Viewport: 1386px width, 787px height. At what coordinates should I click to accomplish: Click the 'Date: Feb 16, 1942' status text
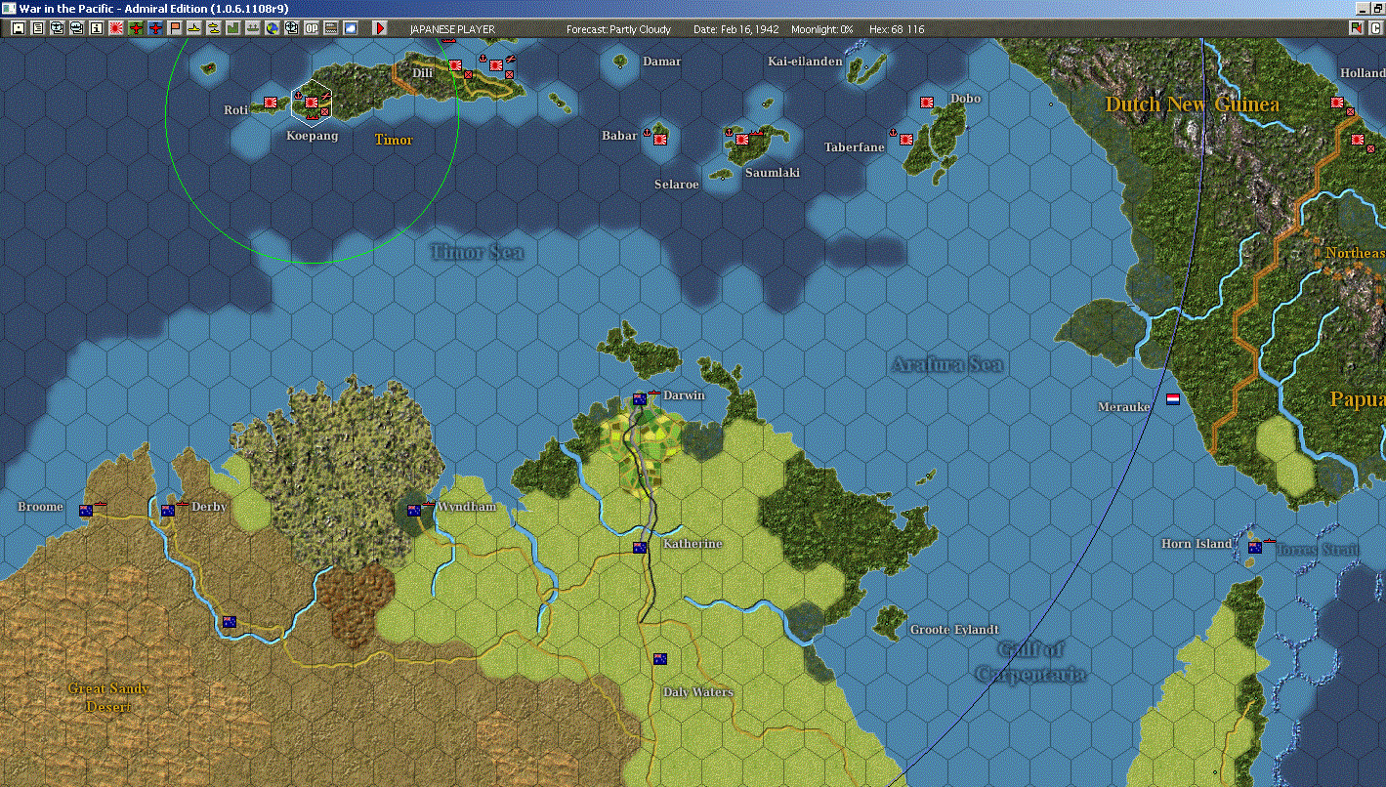click(x=736, y=29)
